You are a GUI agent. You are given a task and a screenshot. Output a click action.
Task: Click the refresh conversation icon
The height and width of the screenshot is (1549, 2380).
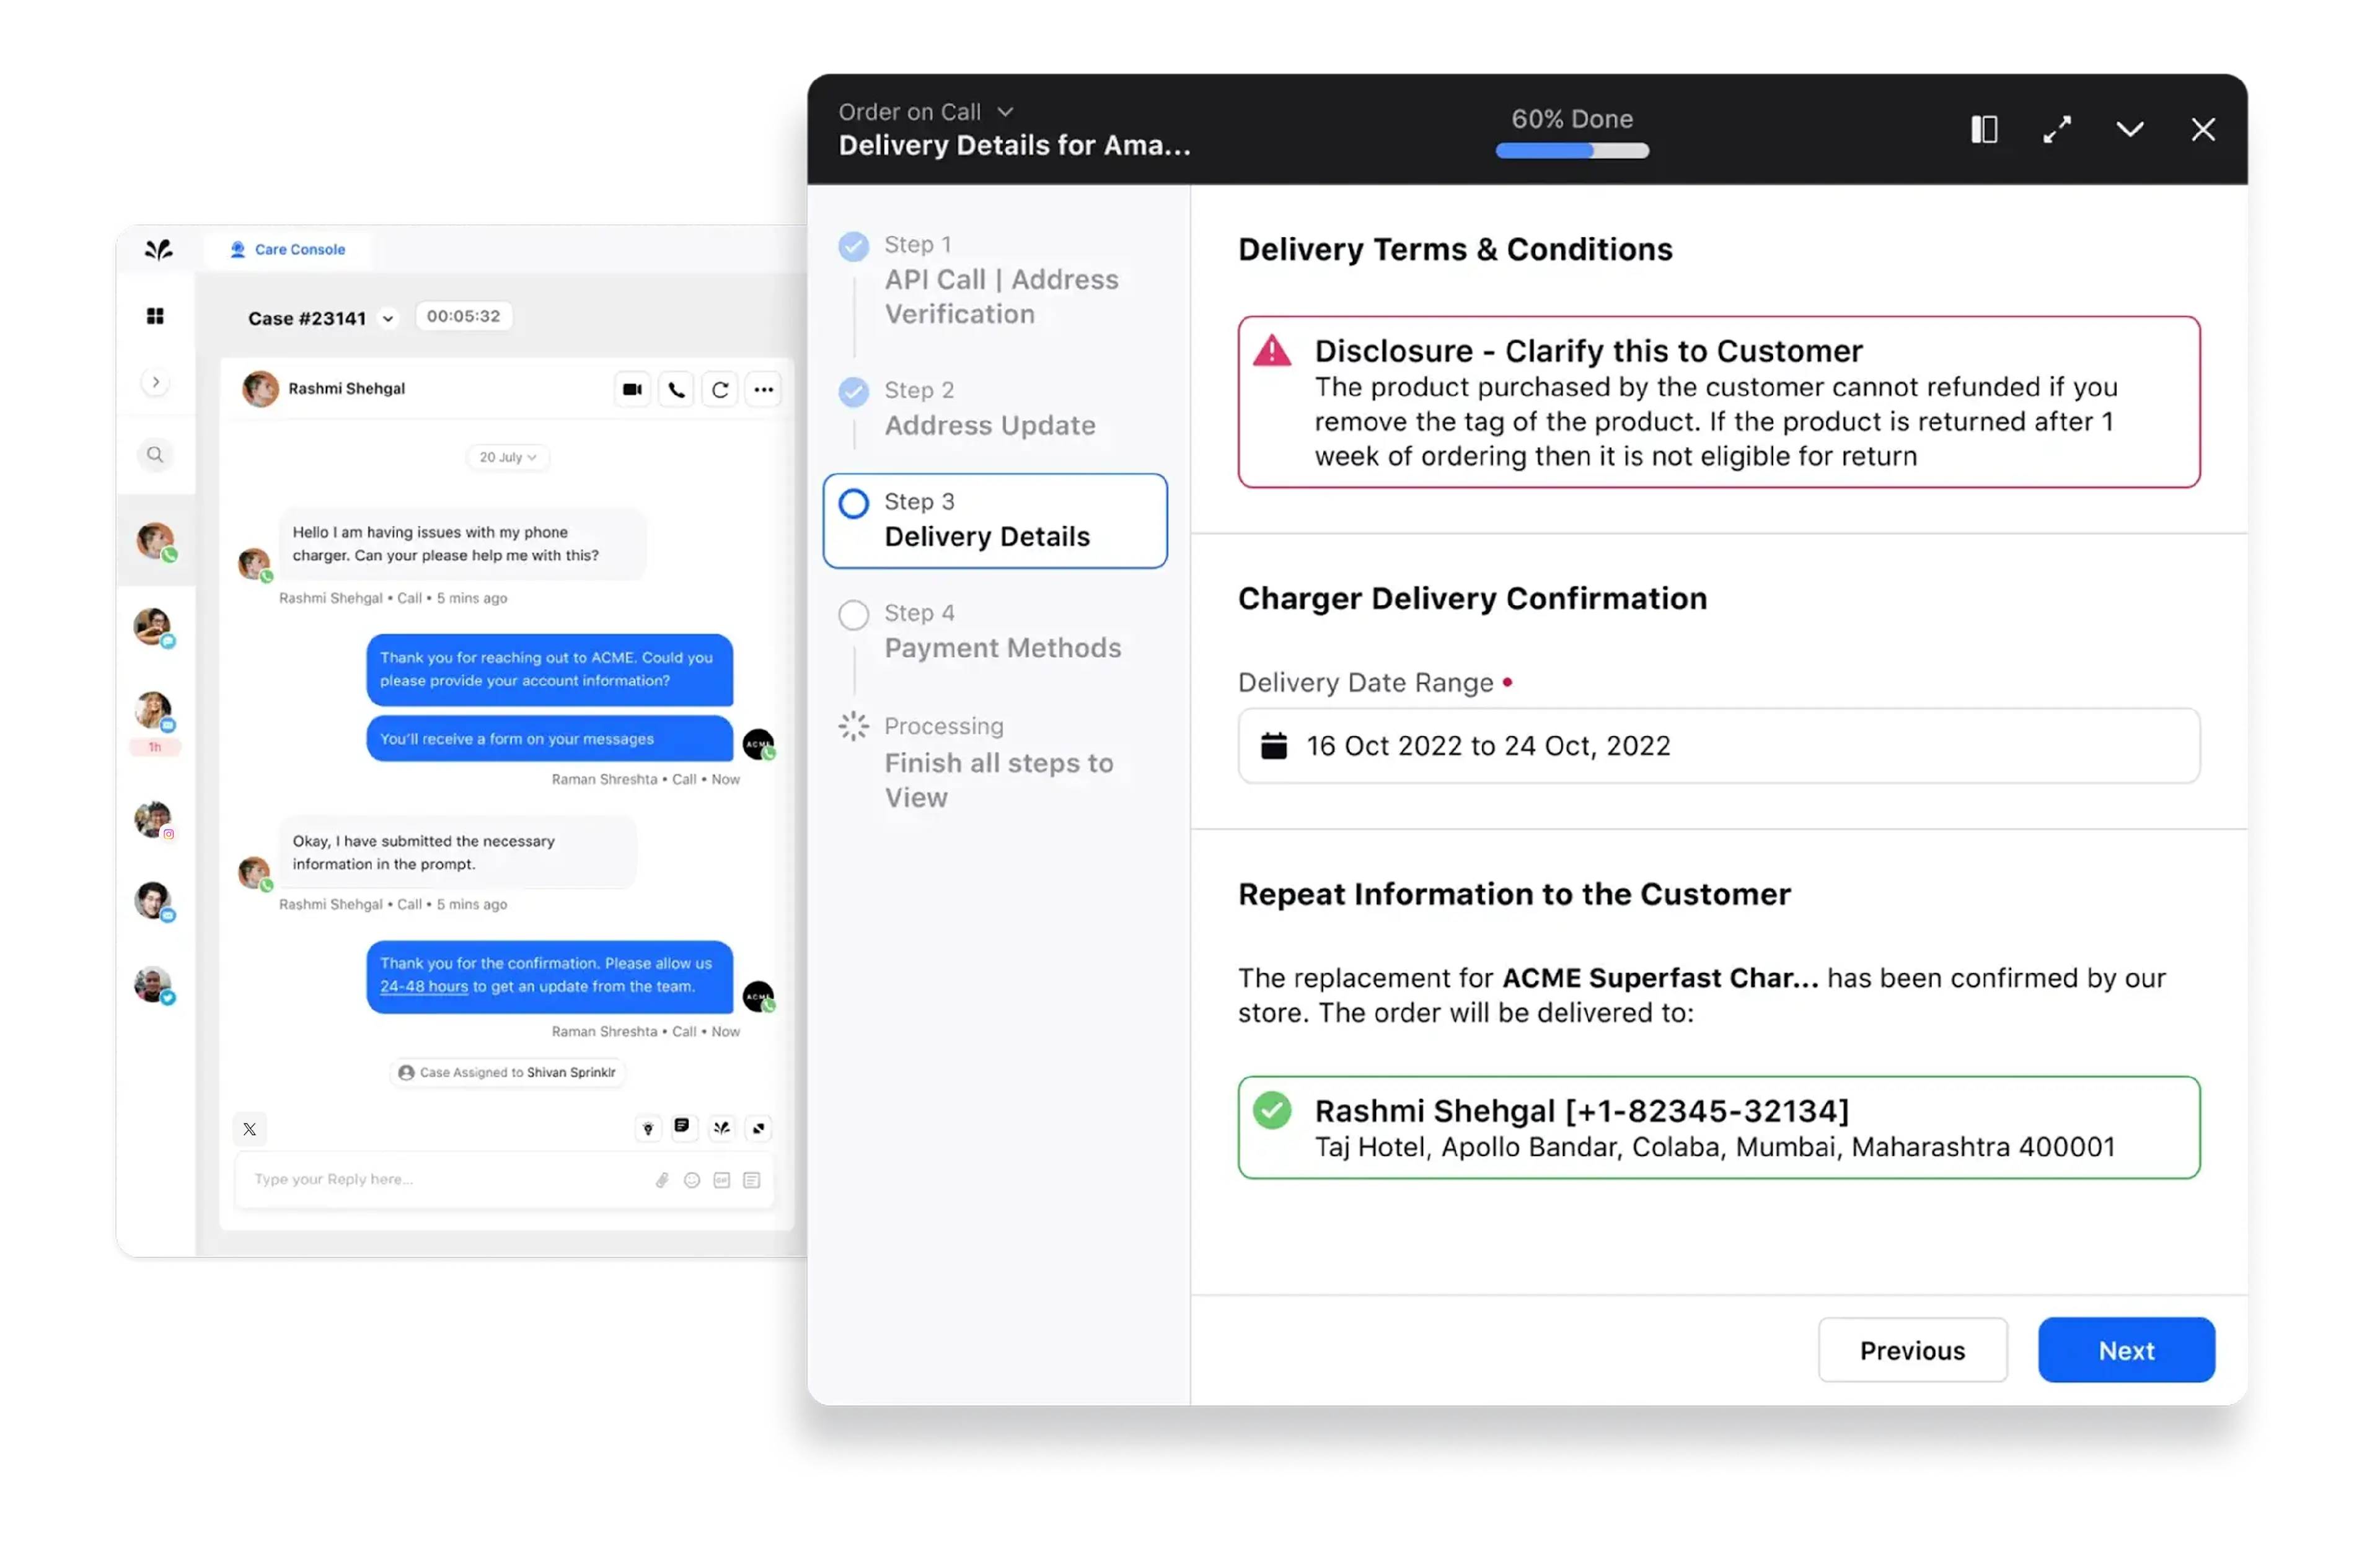point(720,389)
